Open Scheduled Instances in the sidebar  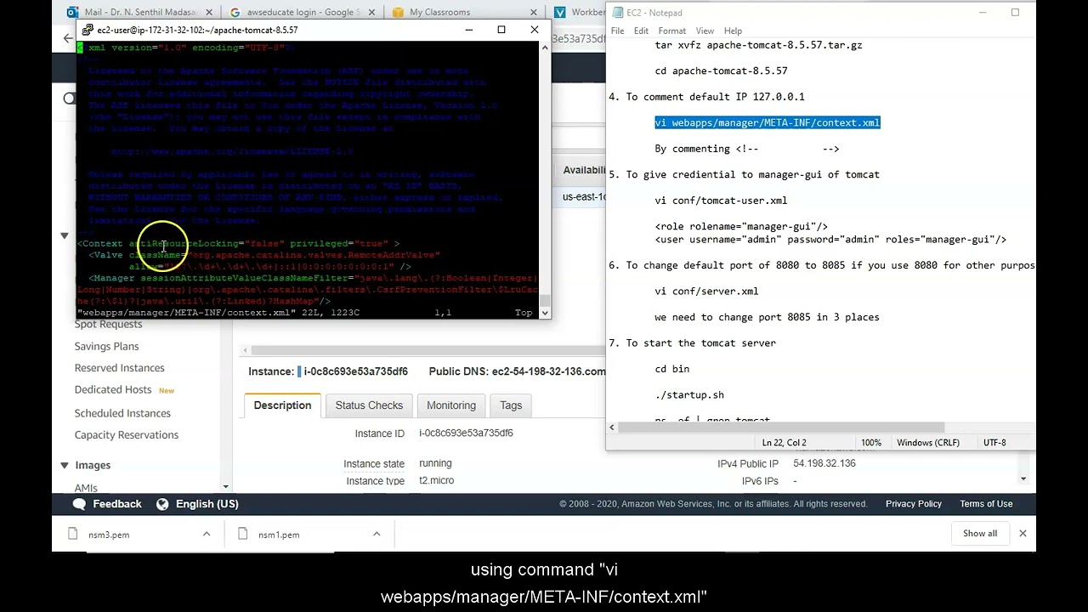click(122, 413)
